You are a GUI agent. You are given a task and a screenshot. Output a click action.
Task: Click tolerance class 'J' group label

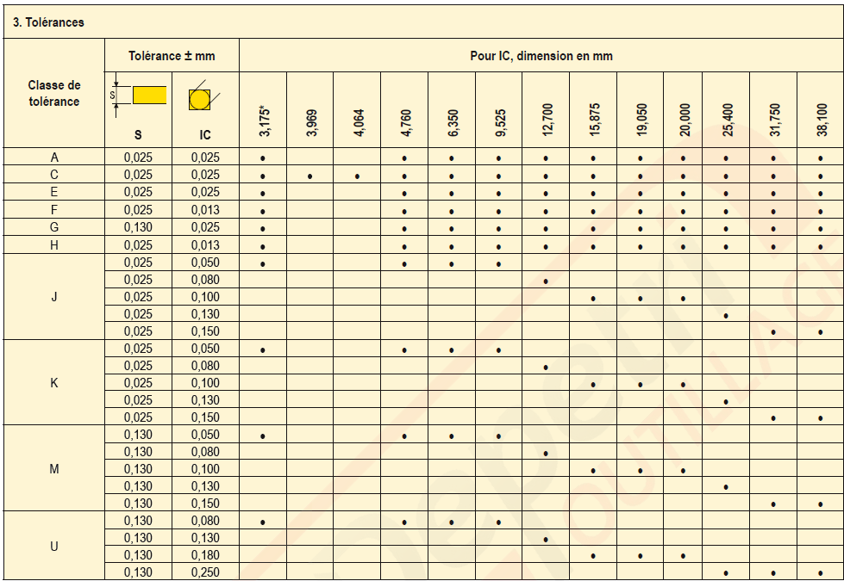pyautogui.click(x=53, y=297)
